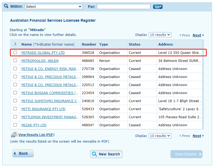214x167 pixels.
Task: Click address Level 13 350 Queen Stre...
Action: 180,53
